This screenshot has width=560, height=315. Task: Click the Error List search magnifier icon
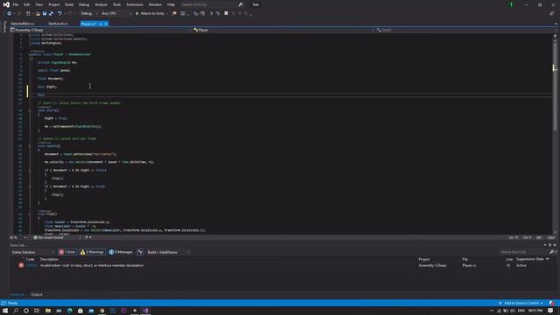click(551, 252)
